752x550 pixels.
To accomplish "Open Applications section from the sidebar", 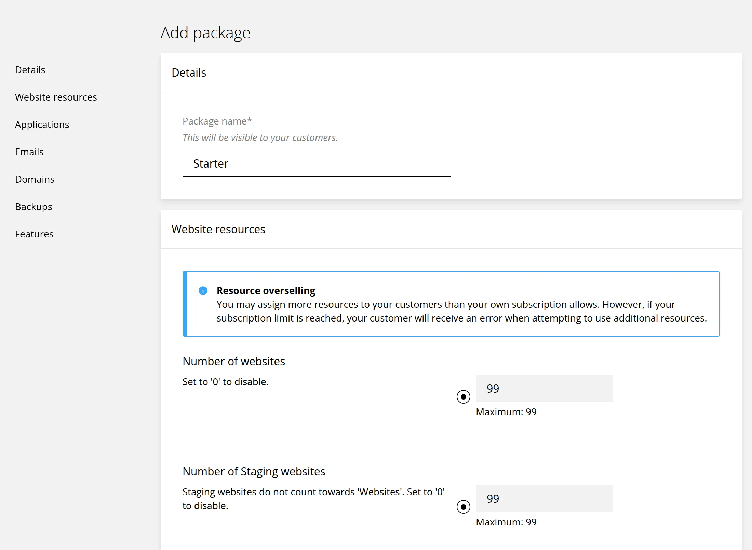I will [42, 125].
